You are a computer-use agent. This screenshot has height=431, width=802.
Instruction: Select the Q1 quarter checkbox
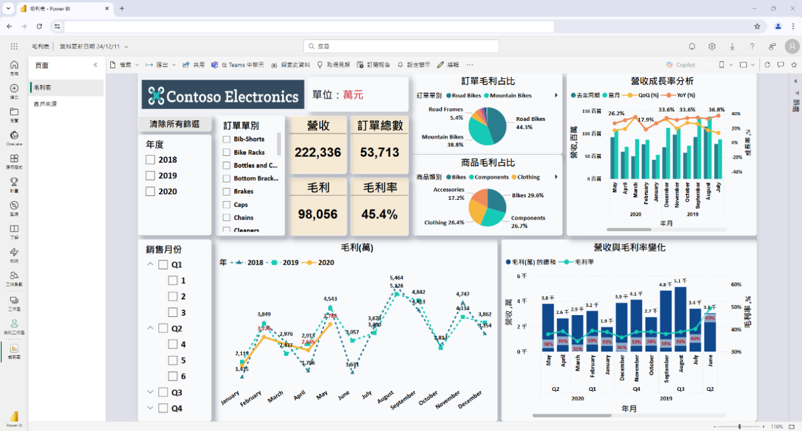point(163,265)
